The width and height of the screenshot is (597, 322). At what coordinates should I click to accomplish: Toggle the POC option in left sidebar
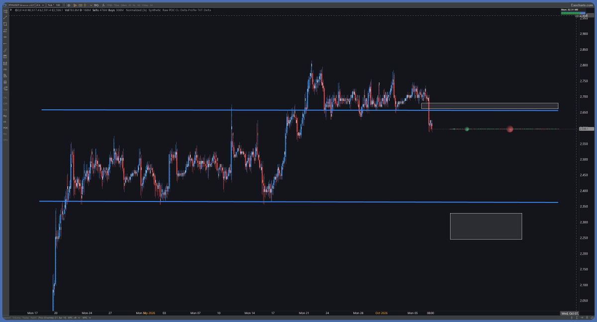pos(5,128)
